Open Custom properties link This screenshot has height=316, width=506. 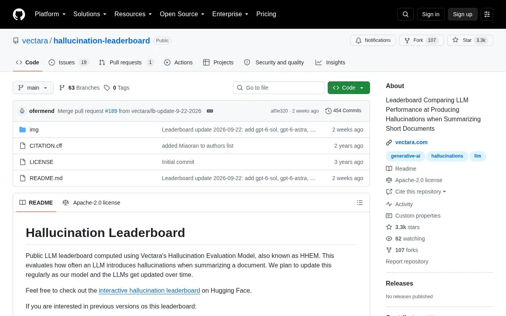[413, 216]
